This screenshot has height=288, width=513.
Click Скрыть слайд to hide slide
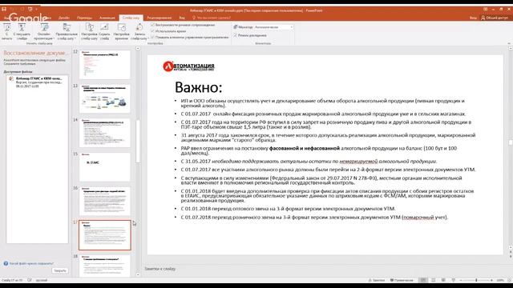click(x=104, y=32)
